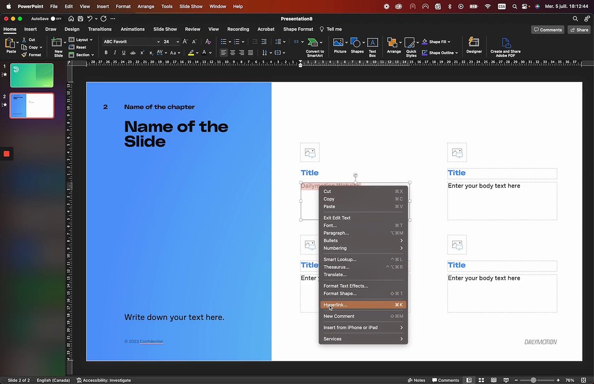Select New Comment in context menu

(363, 316)
